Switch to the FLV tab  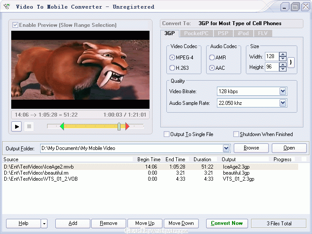pos(263,33)
